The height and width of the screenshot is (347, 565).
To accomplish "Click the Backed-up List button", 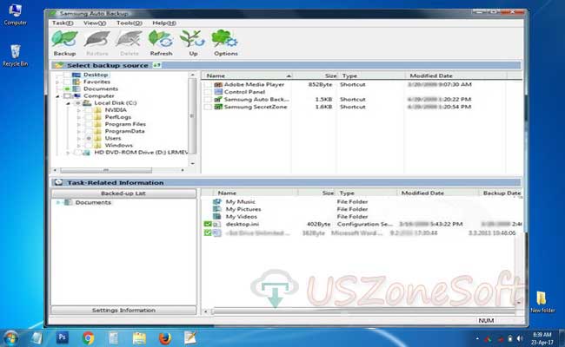I will (x=123, y=193).
